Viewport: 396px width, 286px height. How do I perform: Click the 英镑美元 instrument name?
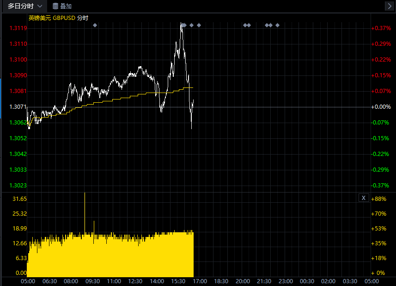(x=40, y=18)
